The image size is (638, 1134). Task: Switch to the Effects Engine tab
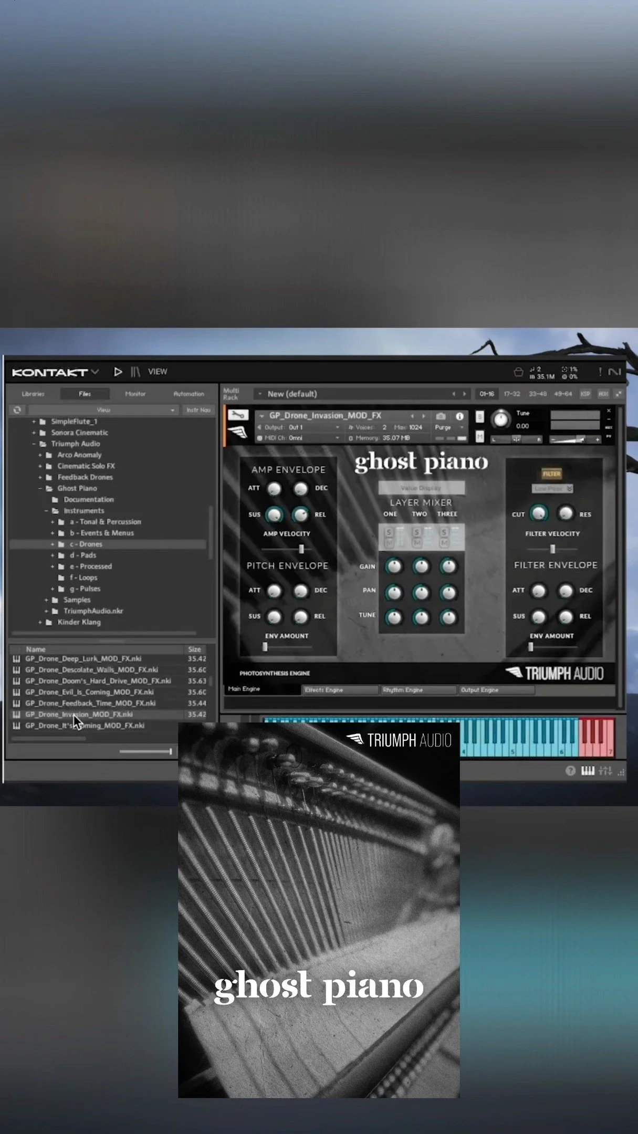(341, 690)
